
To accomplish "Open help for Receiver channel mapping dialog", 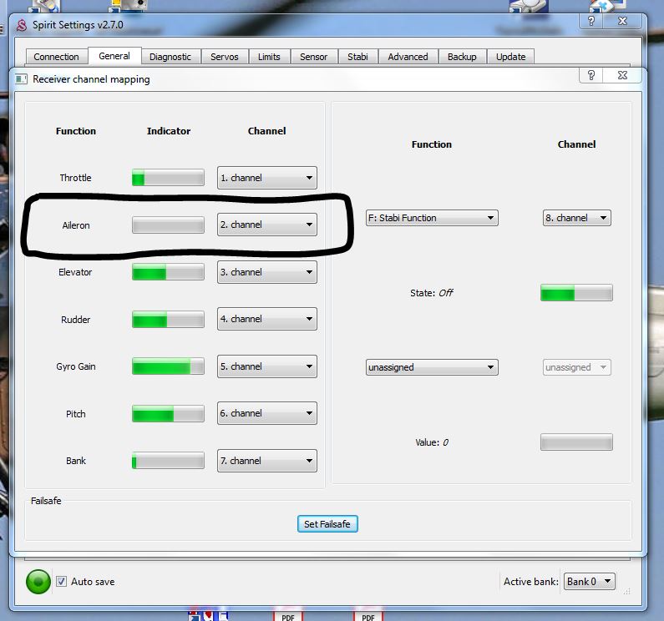I will click(591, 75).
